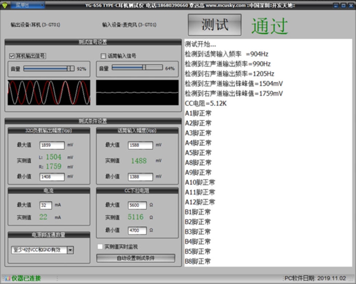Viewport: 356px width, 284px height.
Task: Click the CC resistance min field 4700
Action: point(137,231)
